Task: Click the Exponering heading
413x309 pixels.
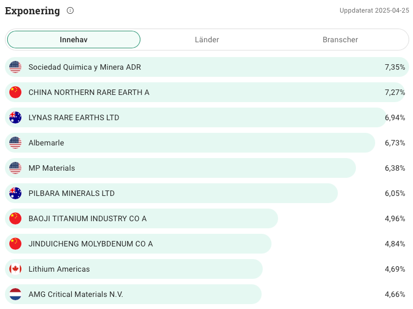Action: 32,11
